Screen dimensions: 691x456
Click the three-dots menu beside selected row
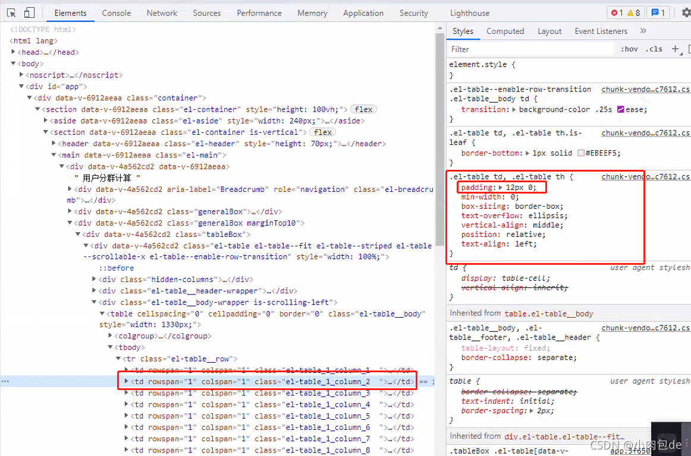(5, 381)
